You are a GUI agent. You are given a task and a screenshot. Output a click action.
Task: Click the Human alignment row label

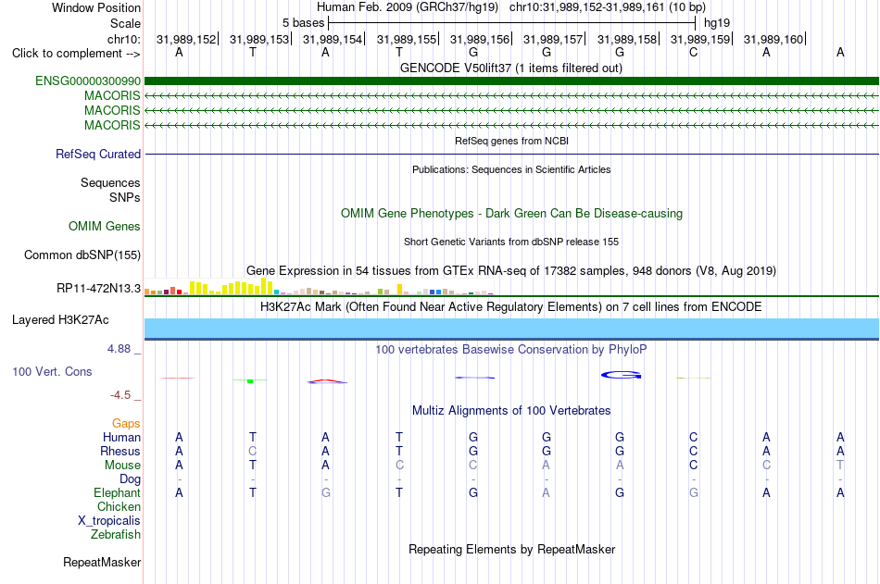121,438
